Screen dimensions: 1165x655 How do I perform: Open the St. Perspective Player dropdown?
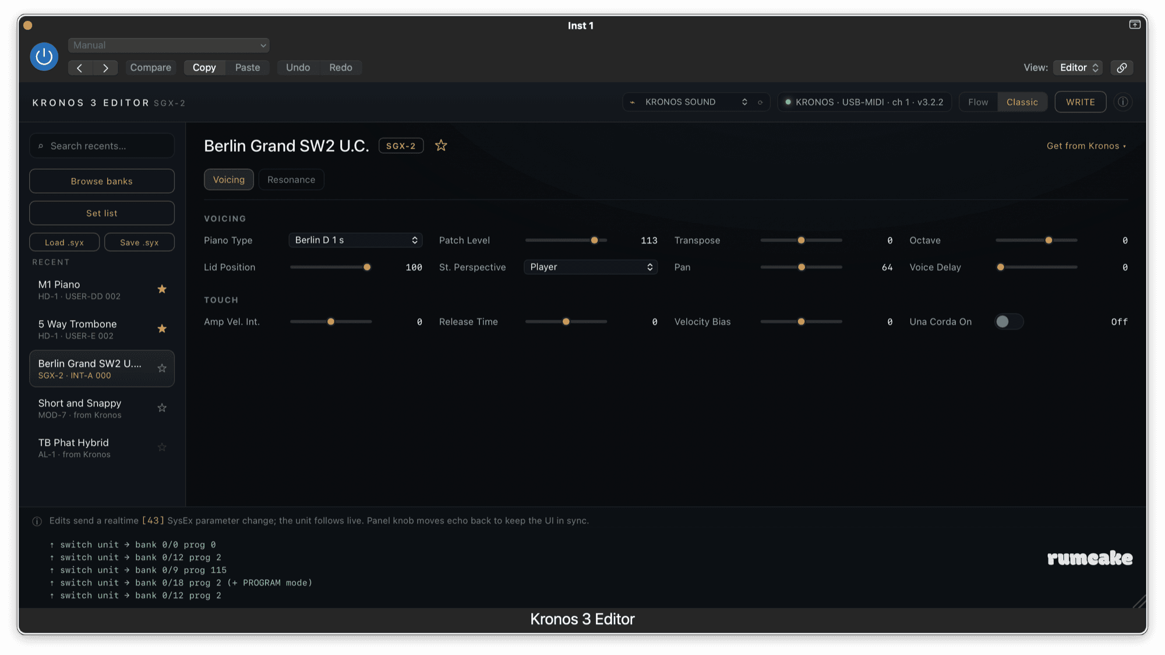(591, 267)
